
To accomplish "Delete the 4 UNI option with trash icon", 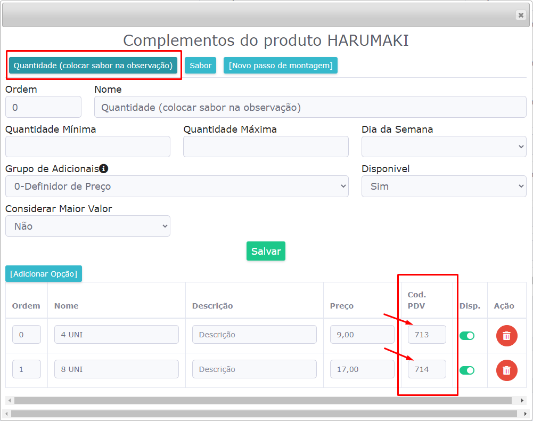I will pos(506,336).
